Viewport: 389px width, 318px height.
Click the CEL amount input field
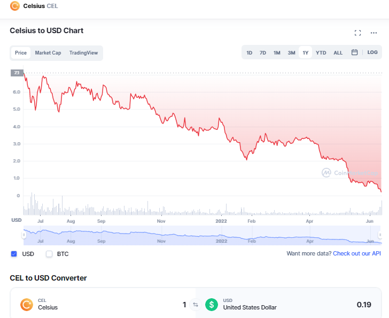(x=160, y=305)
